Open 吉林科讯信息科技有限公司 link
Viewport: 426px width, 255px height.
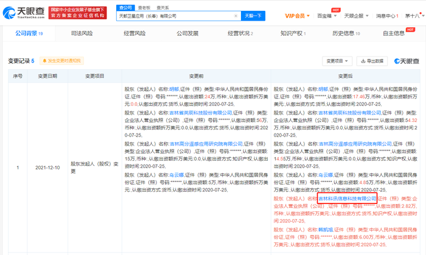click(347, 199)
